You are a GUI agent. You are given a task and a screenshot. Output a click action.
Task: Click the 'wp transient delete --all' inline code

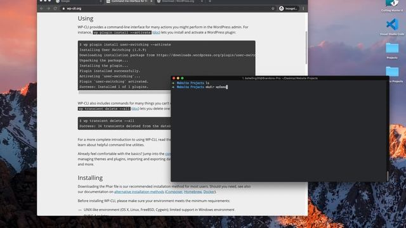point(104,109)
